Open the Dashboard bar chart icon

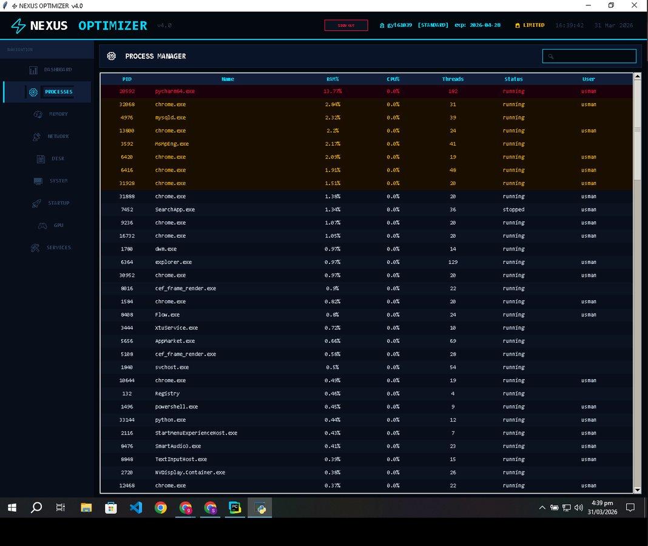pyautogui.click(x=33, y=70)
